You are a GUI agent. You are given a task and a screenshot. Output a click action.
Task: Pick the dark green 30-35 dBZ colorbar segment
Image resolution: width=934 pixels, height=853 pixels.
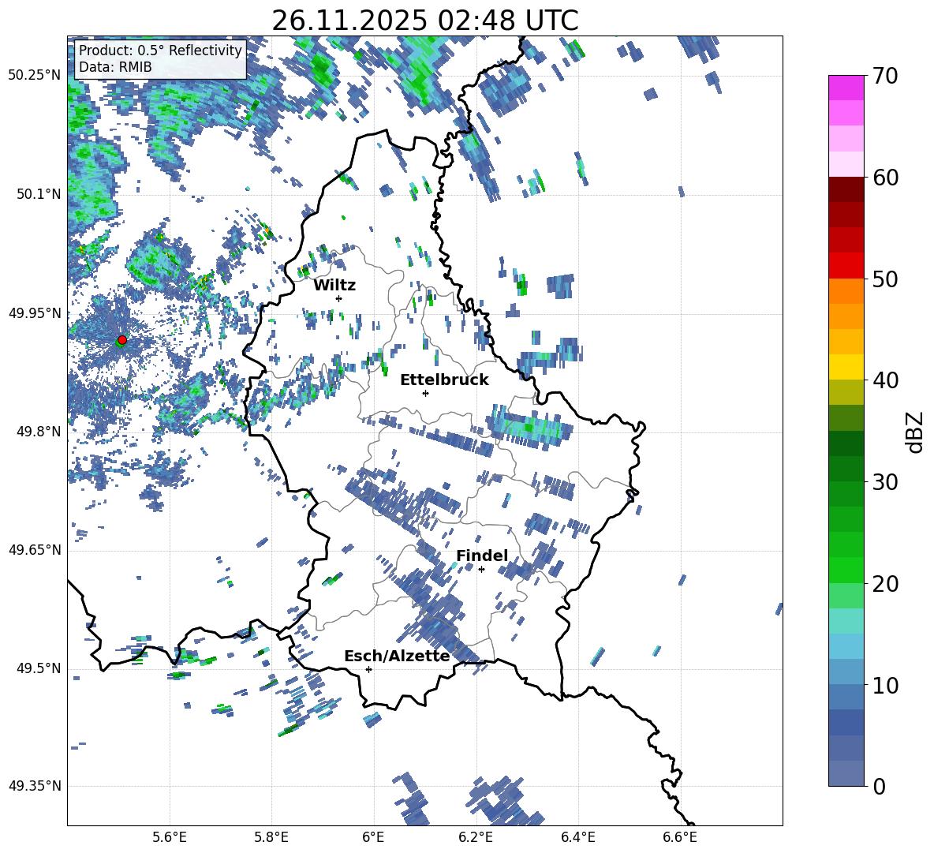(846, 456)
